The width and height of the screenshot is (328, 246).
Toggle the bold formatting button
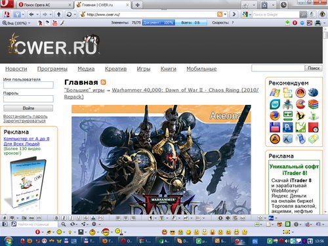tap(56, 218)
